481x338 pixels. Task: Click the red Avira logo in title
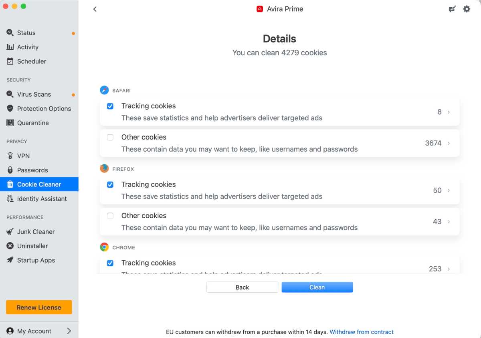(x=260, y=9)
